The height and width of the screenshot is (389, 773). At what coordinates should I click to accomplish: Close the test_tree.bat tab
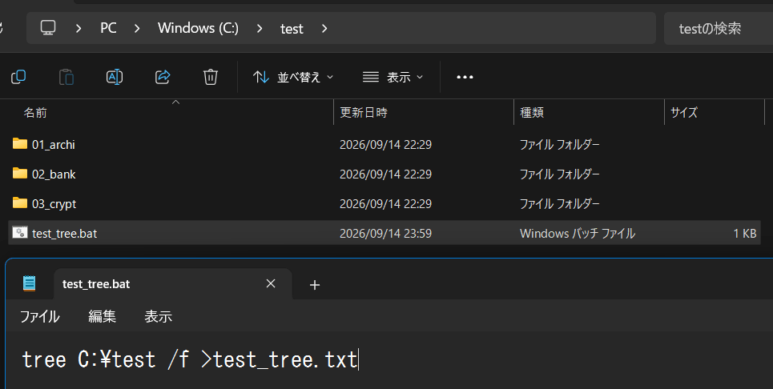coord(271,283)
